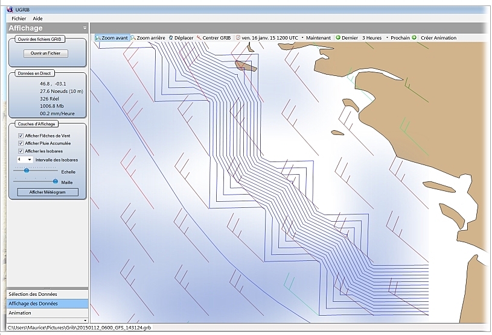Click the UGRIB application icon in title bar

point(10,10)
